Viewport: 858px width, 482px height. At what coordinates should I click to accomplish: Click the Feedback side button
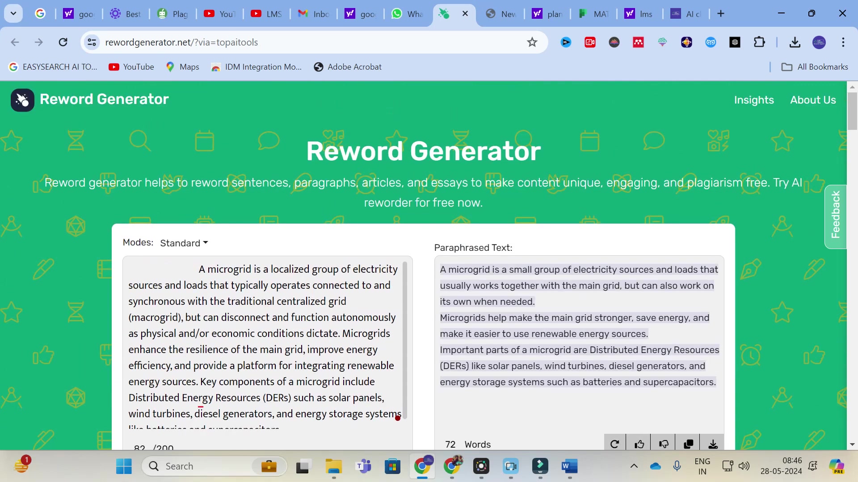coord(835,216)
